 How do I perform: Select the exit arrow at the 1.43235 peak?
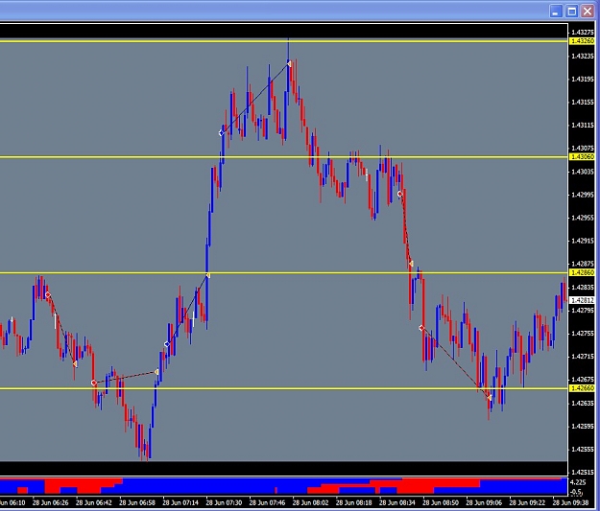coord(289,63)
